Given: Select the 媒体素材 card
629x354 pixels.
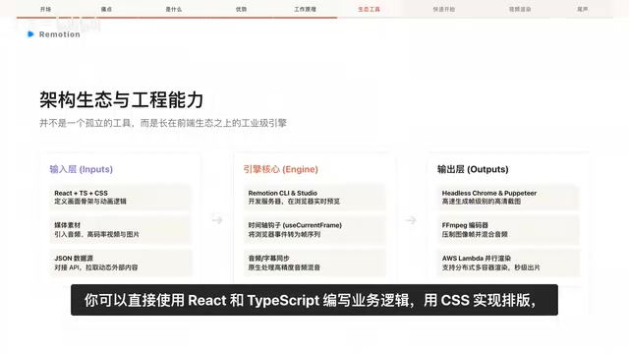Looking at the screenshot, I should point(120,230).
